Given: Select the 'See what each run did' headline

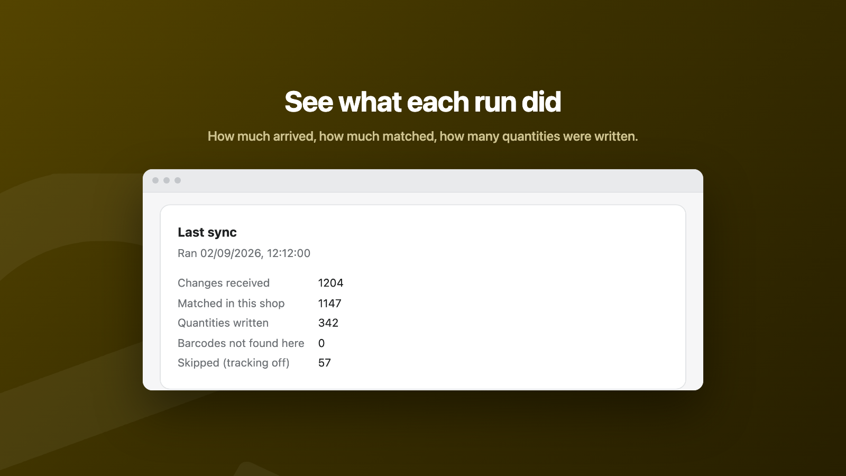Looking at the screenshot, I should pyautogui.click(x=422, y=102).
